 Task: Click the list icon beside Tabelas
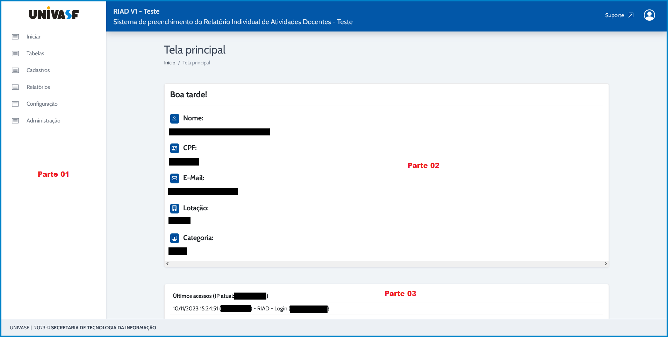(x=15, y=54)
